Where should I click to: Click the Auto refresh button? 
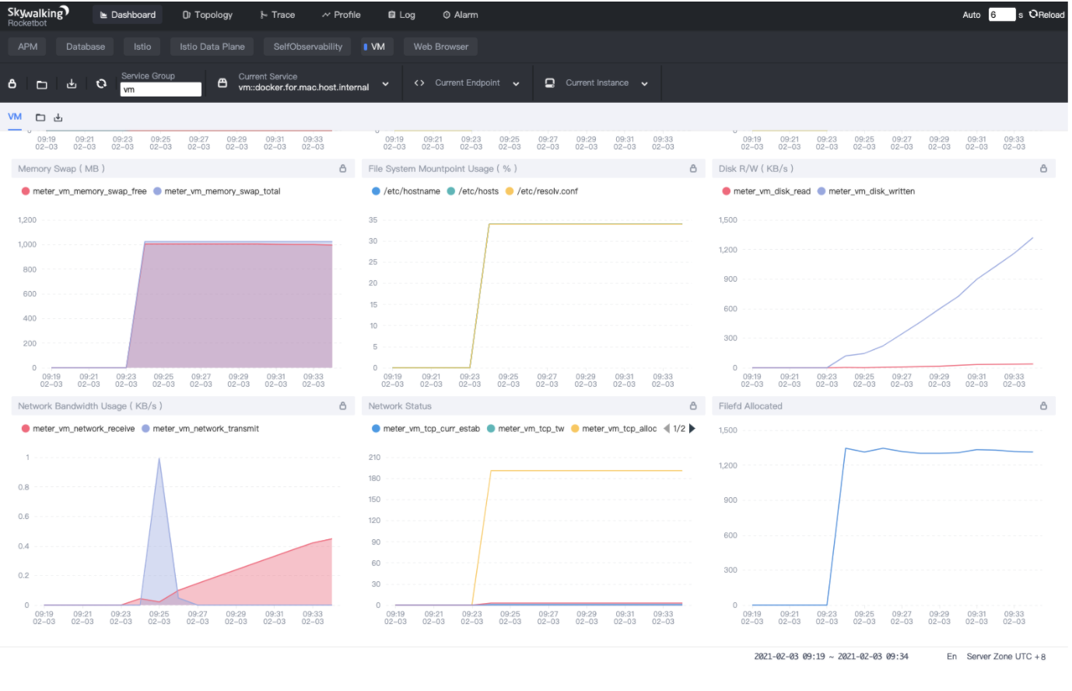[x=971, y=15]
